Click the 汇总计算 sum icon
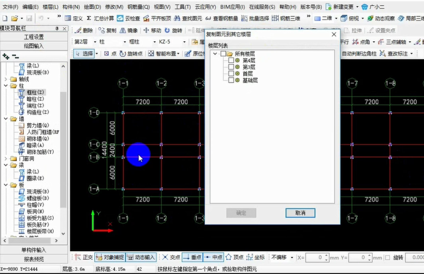The width and height of the screenshot is (424, 274). [x=100, y=18]
